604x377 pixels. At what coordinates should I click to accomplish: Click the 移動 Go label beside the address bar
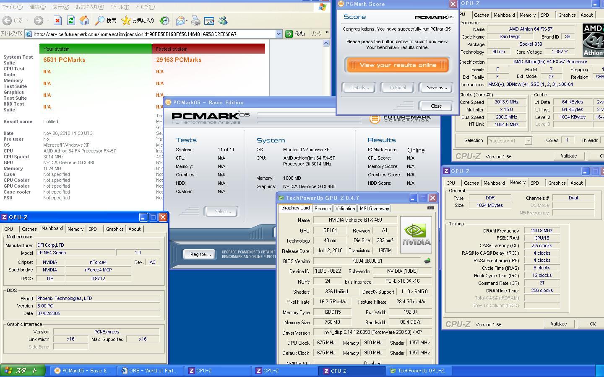tap(300, 34)
